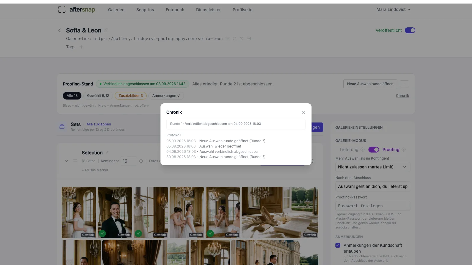This screenshot has height=265, width=472.
Task: Switch the Lieferung/Proofing mode toggle
Action: (374, 150)
